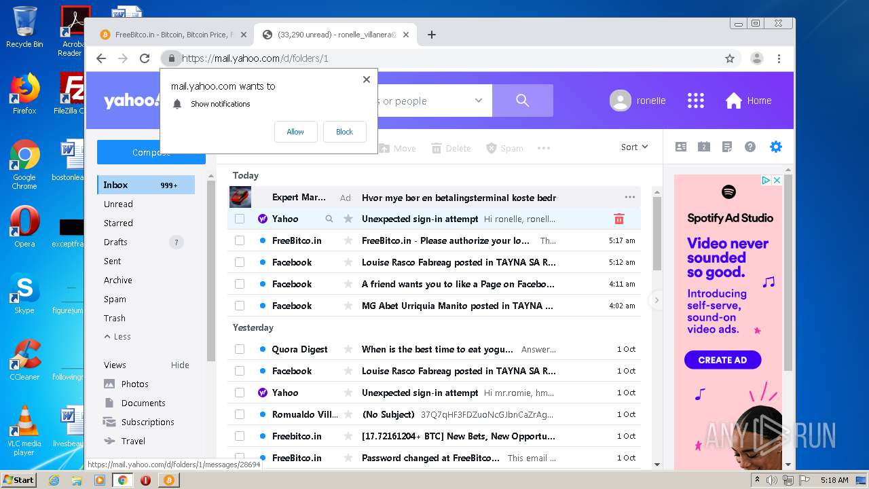Click CREATE AD in Spotify ad
Image resolution: width=869 pixels, height=489 pixels.
click(722, 360)
